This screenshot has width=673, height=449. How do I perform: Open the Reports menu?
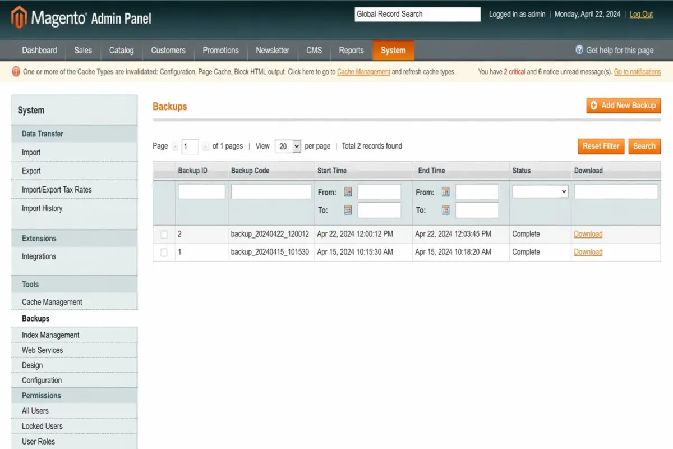(351, 50)
